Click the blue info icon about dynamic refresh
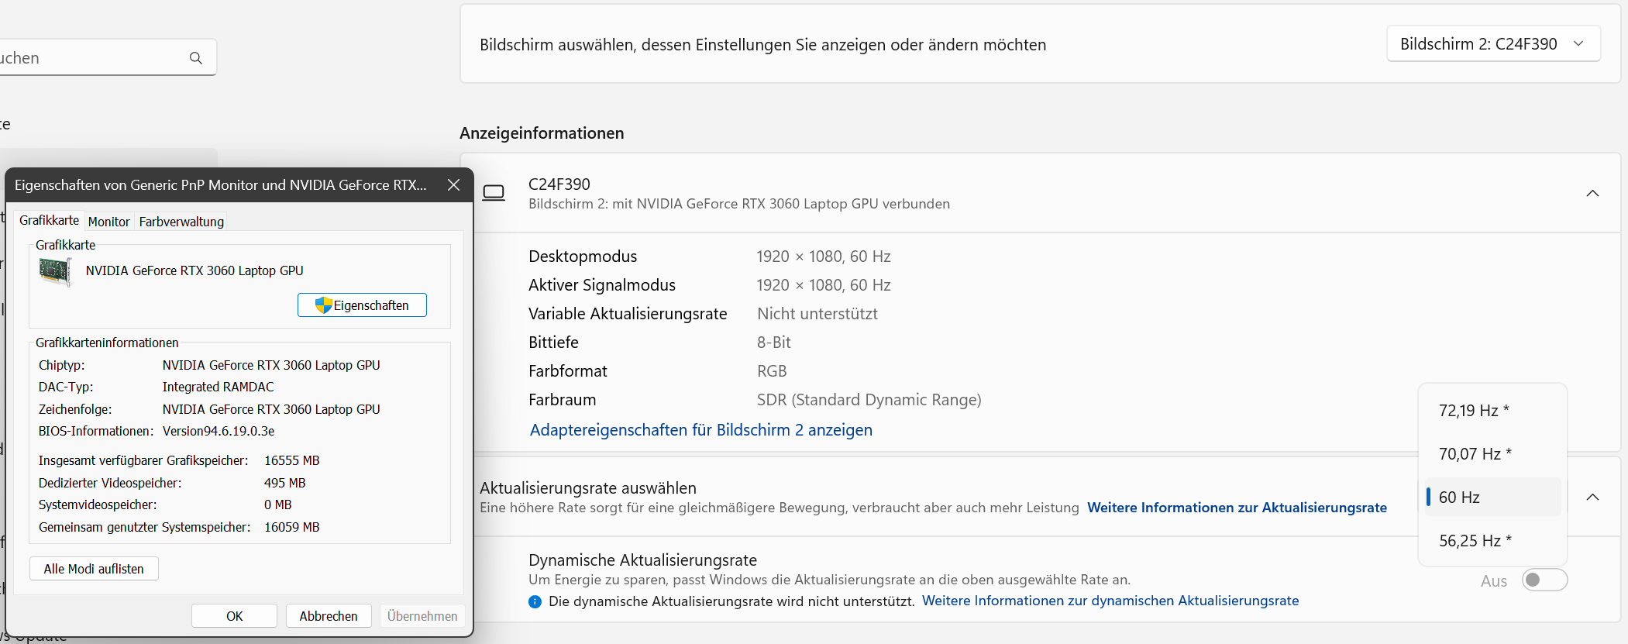 pos(535,601)
